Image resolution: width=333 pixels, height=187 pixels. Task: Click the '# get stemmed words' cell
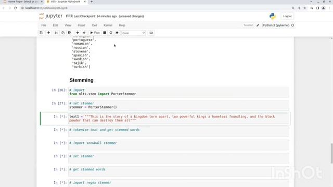click(178, 171)
